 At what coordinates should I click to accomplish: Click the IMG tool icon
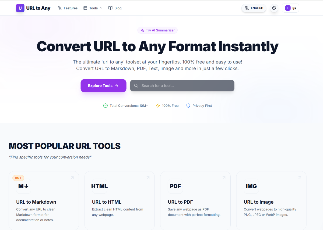click(251, 186)
